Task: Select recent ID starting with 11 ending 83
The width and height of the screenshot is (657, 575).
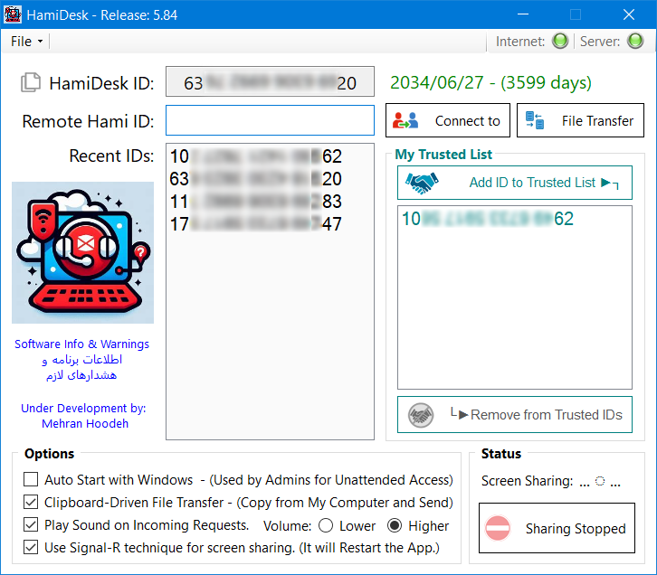Action: point(255,202)
